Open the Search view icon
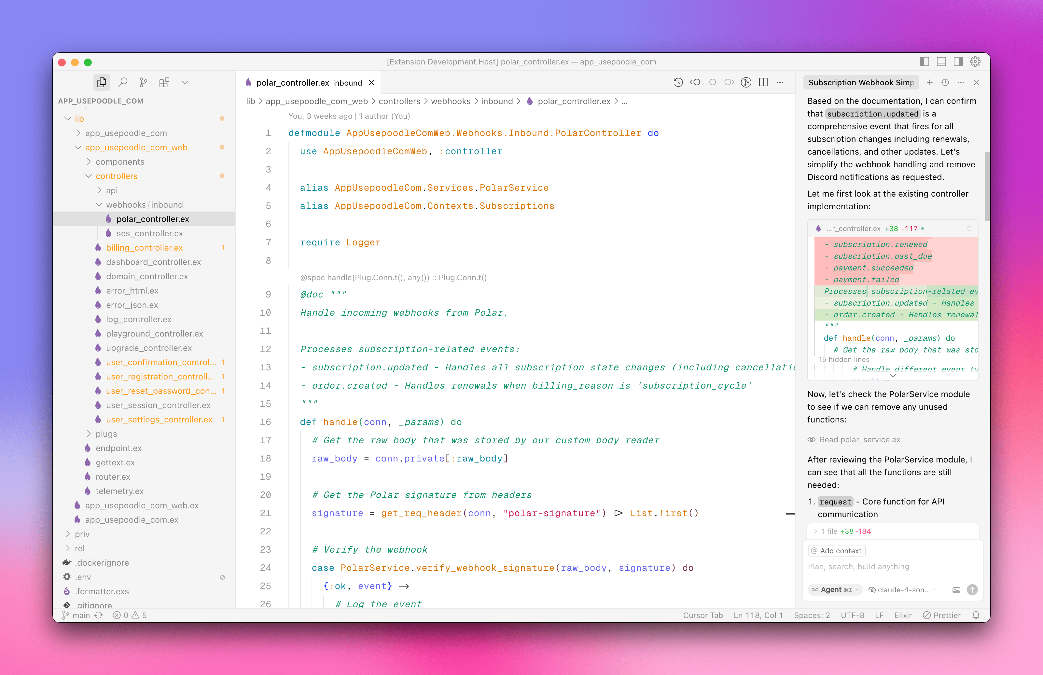Viewport: 1043px width, 675px height. (x=123, y=82)
